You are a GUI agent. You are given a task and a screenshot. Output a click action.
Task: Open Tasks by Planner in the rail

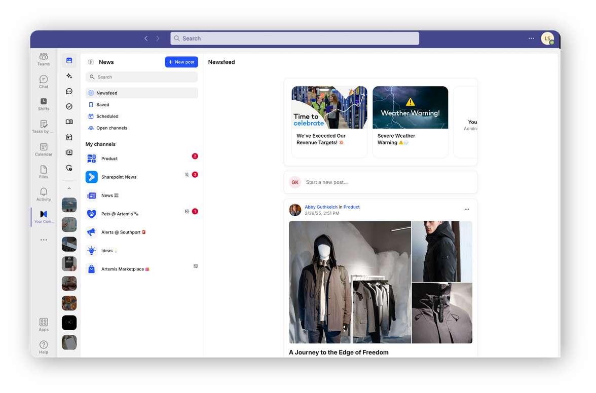pos(44,127)
